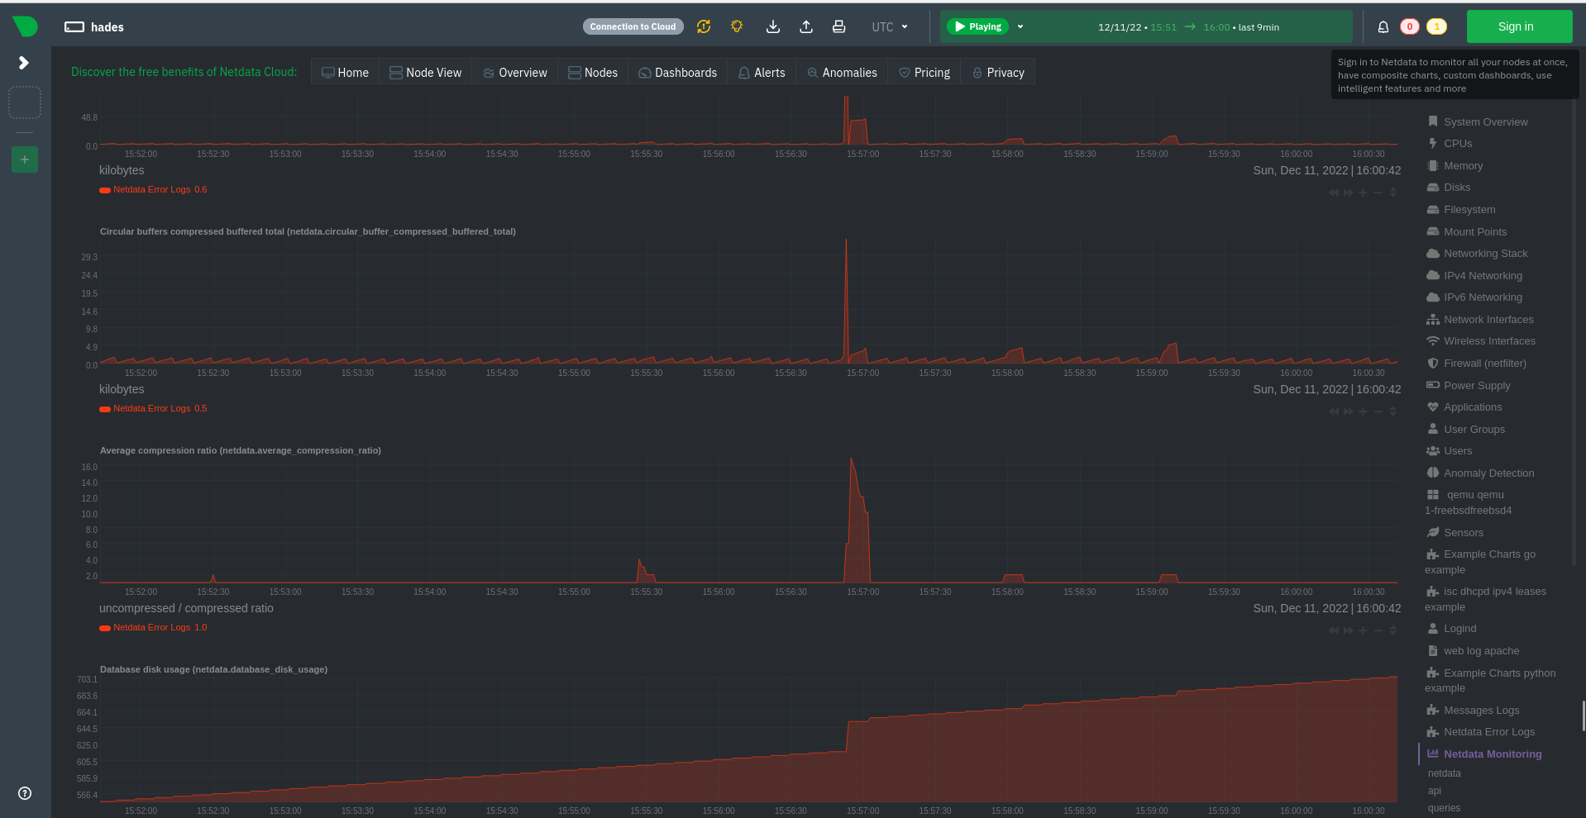Add a new space with the green plus button
This screenshot has width=1586, height=818.
[x=25, y=159]
